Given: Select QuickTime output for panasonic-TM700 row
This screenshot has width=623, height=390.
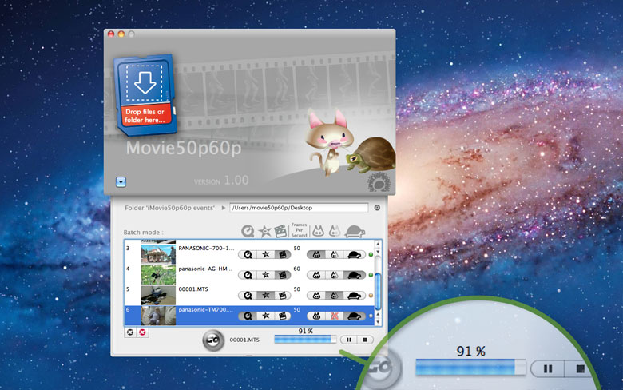Looking at the screenshot, I should pos(247,316).
